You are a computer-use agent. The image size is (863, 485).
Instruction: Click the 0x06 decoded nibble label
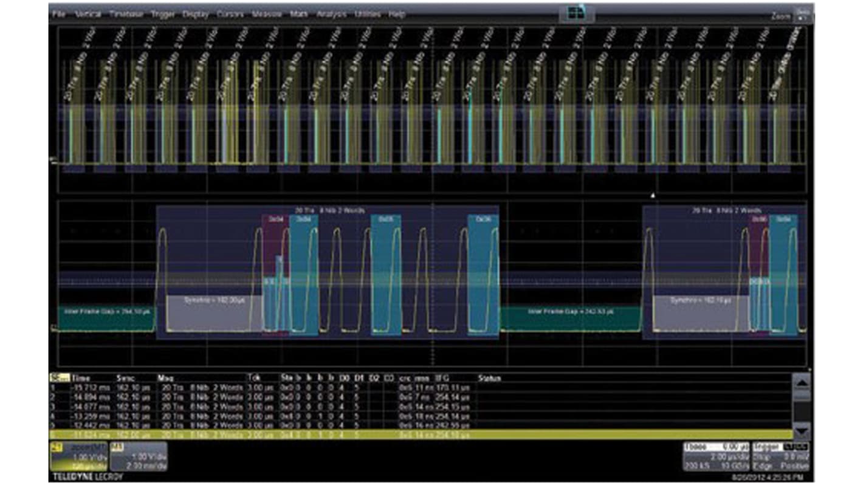[x=483, y=219]
